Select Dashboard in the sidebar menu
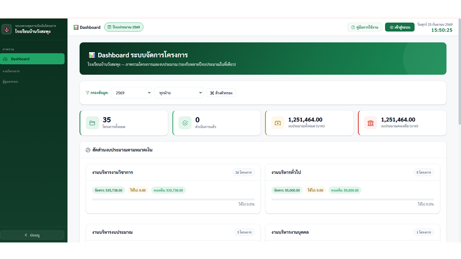This screenshot has height=259, width=461. click(32, 59)
